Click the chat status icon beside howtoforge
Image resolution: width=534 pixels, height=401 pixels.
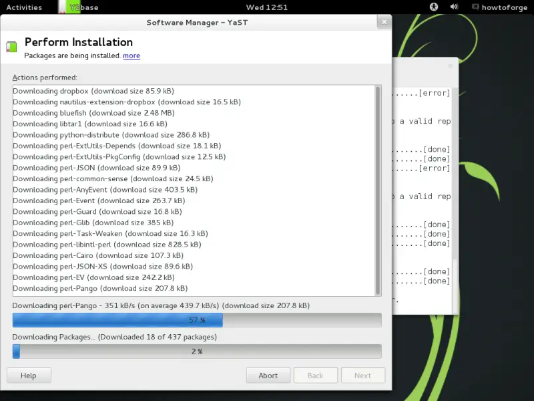point(475,7)
